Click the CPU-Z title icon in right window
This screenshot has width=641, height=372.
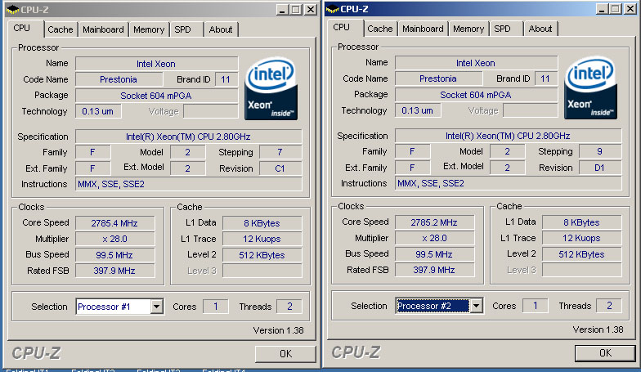tap(332, 8)
